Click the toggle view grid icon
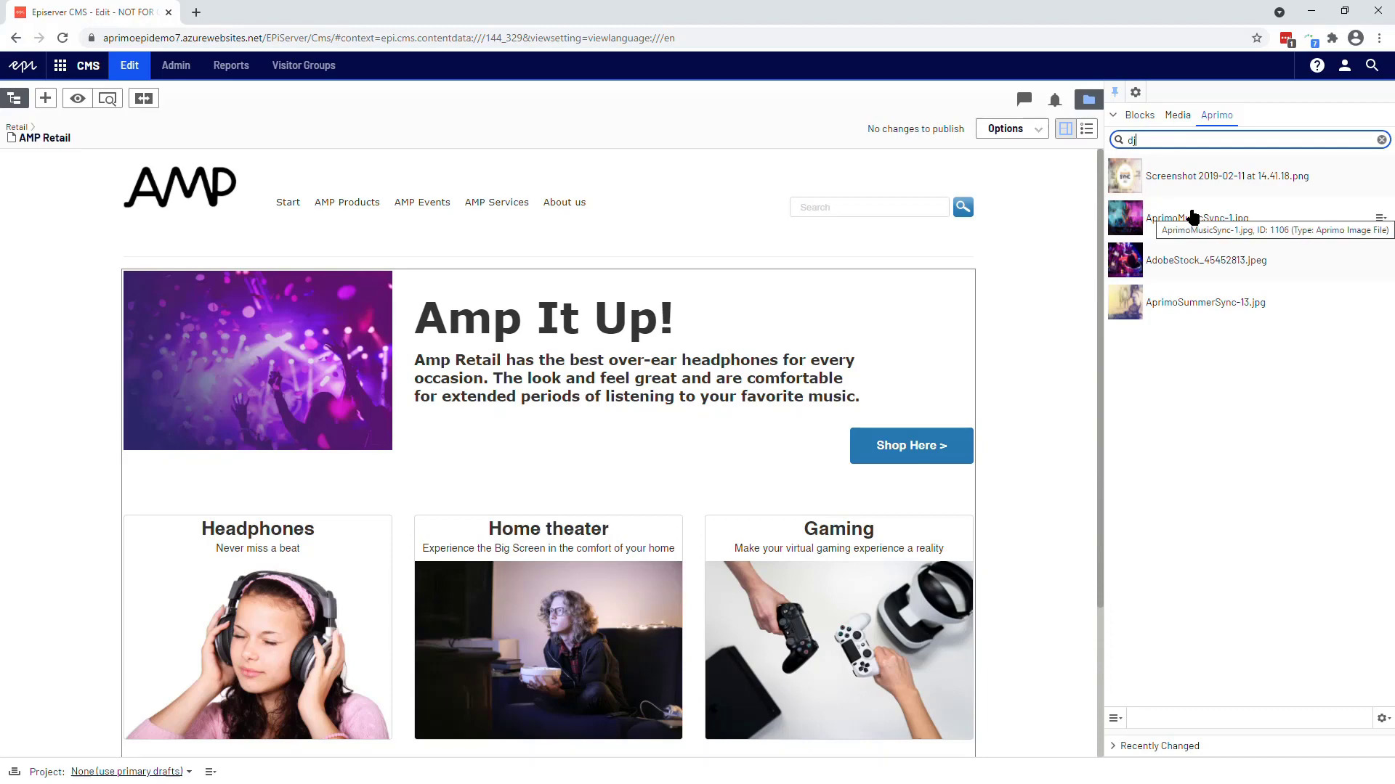The width and height of the screenshot is (1395, 784). [x=1067, y=128]
